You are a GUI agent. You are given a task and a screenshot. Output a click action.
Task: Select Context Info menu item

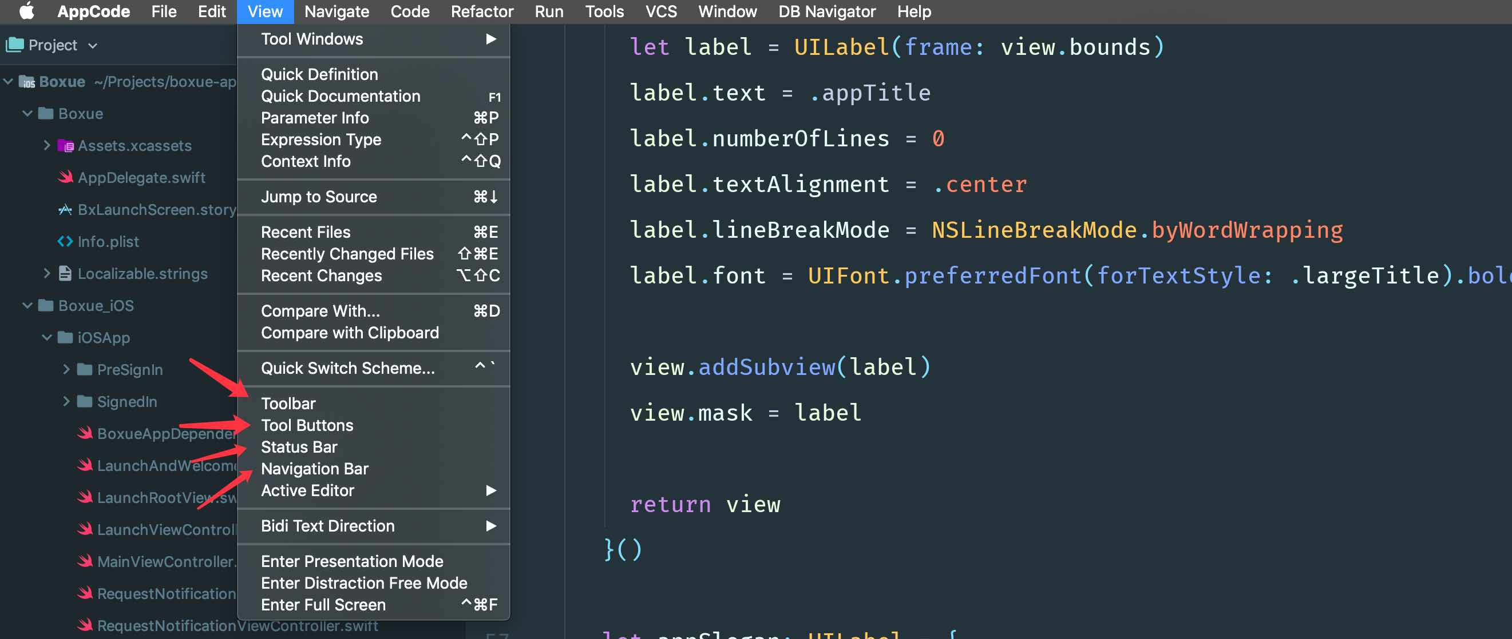373,161
